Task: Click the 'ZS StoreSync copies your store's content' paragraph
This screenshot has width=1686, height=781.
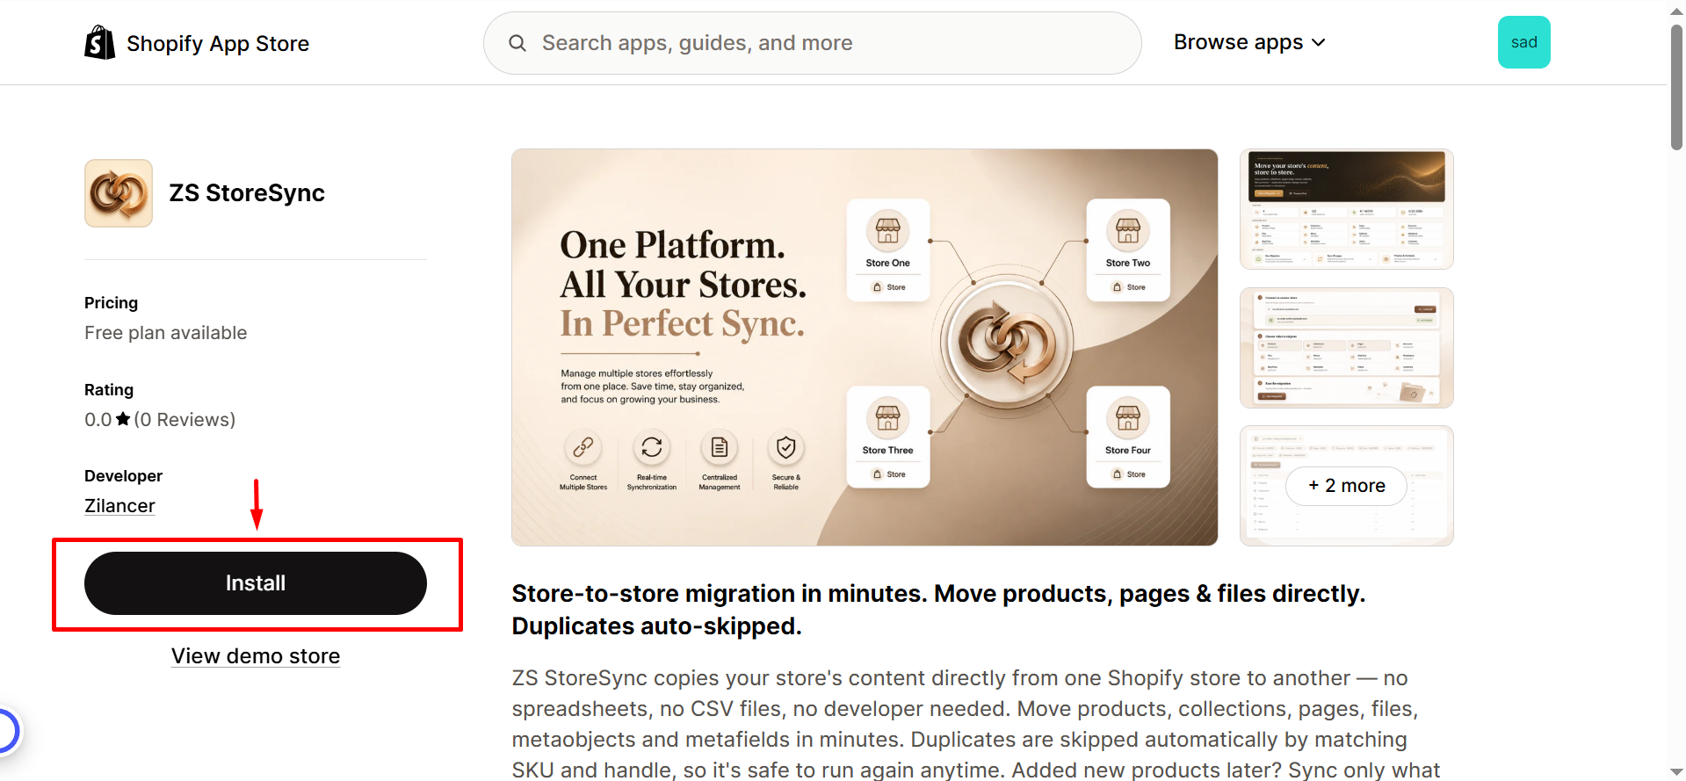Action: click(x=976, y=724)
